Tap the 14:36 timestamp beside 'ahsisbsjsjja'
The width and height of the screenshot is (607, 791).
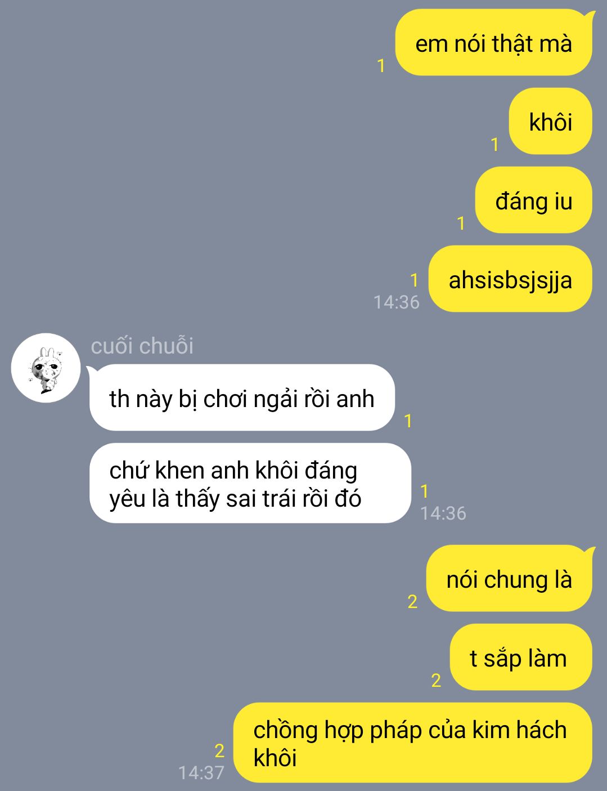click(397, 302)
